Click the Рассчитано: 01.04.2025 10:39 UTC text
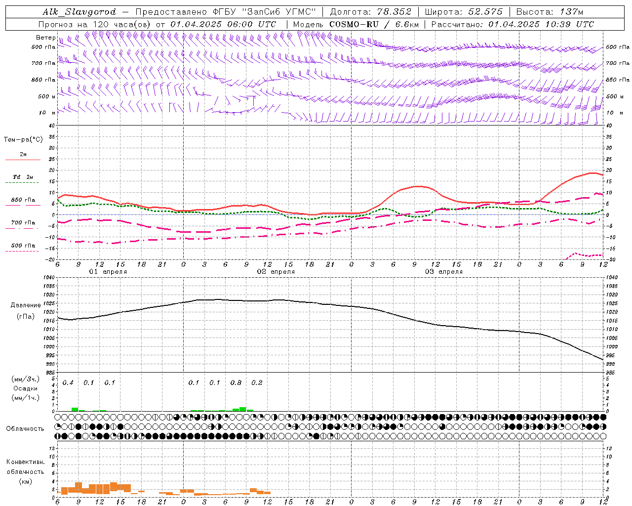Viewport: 632px width, 506px height. tap(513, 24)
